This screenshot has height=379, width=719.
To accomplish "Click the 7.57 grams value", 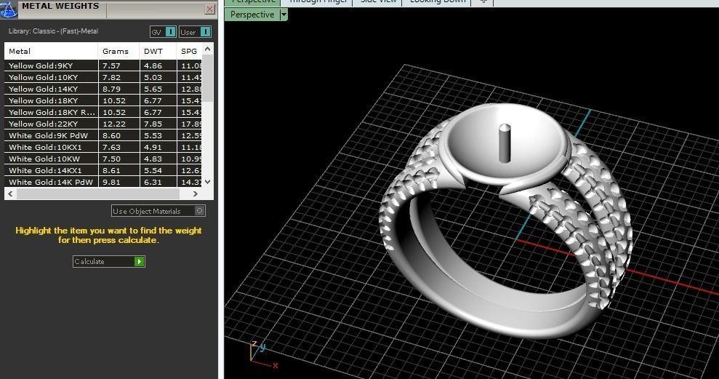I will tap(111, 65).
